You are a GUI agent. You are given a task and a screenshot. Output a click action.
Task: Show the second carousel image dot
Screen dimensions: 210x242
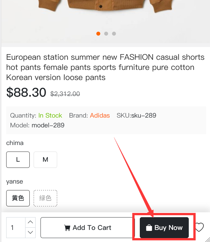(x=106, y=34)
